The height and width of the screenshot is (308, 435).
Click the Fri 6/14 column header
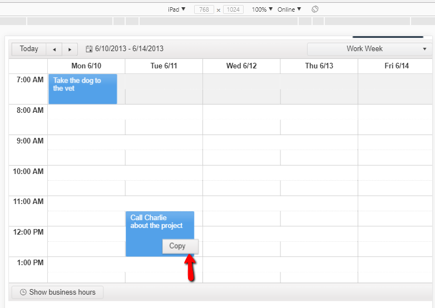coord(396,66)
